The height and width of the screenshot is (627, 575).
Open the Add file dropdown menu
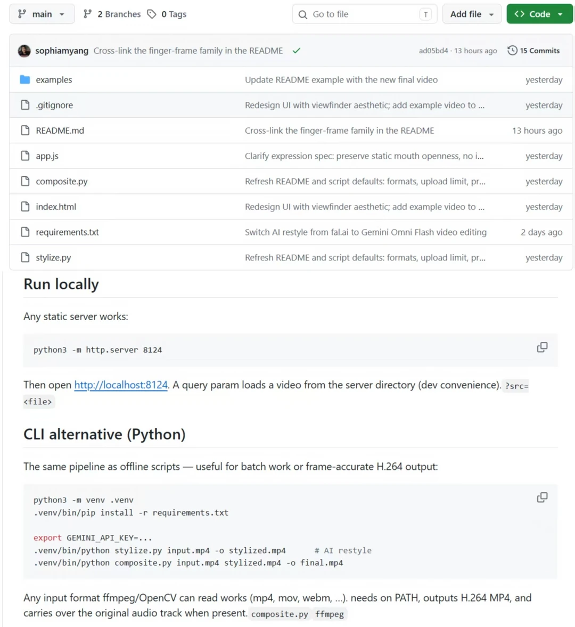pos(472,14)
